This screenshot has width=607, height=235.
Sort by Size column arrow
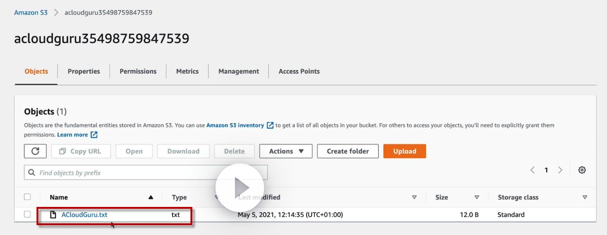[477, 198]
